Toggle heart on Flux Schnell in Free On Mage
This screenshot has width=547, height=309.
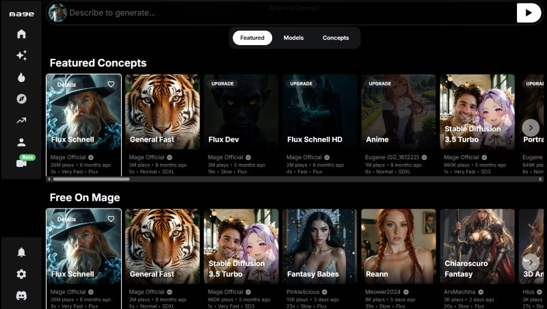(111, 219)
